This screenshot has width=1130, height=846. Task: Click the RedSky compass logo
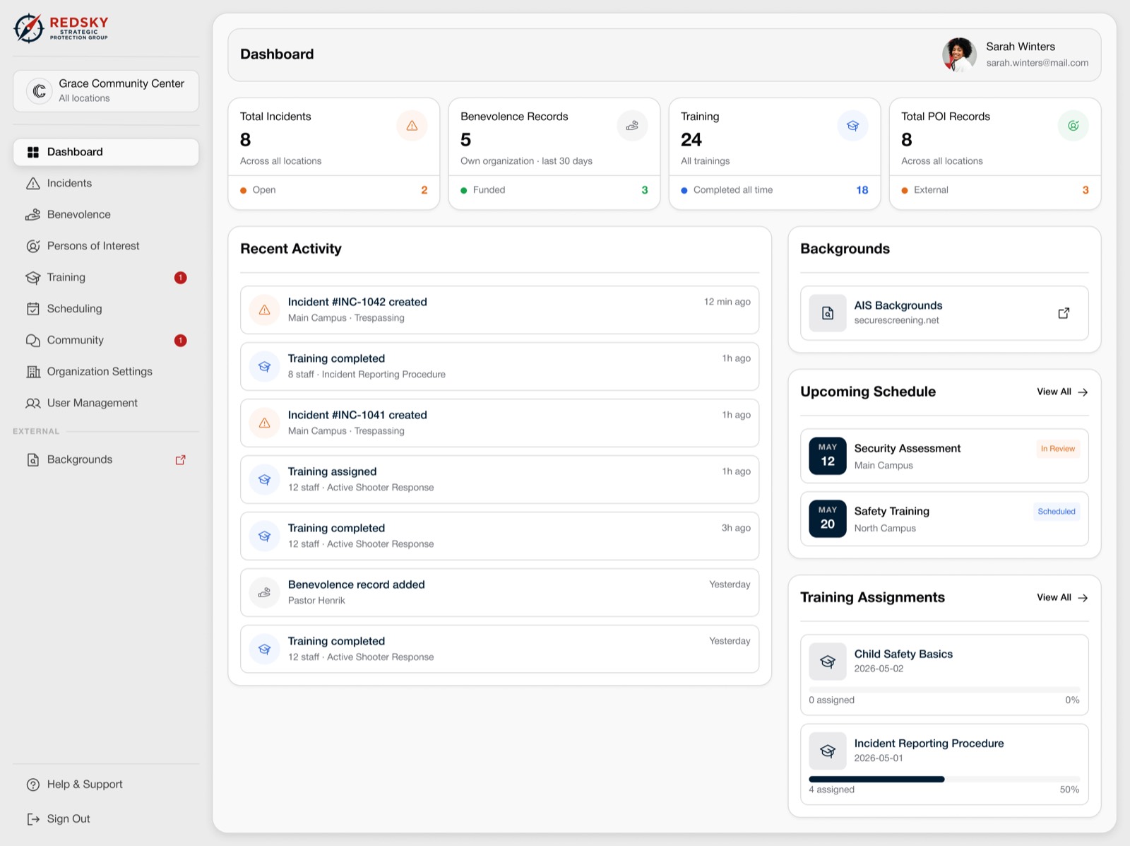pos(29,28)
